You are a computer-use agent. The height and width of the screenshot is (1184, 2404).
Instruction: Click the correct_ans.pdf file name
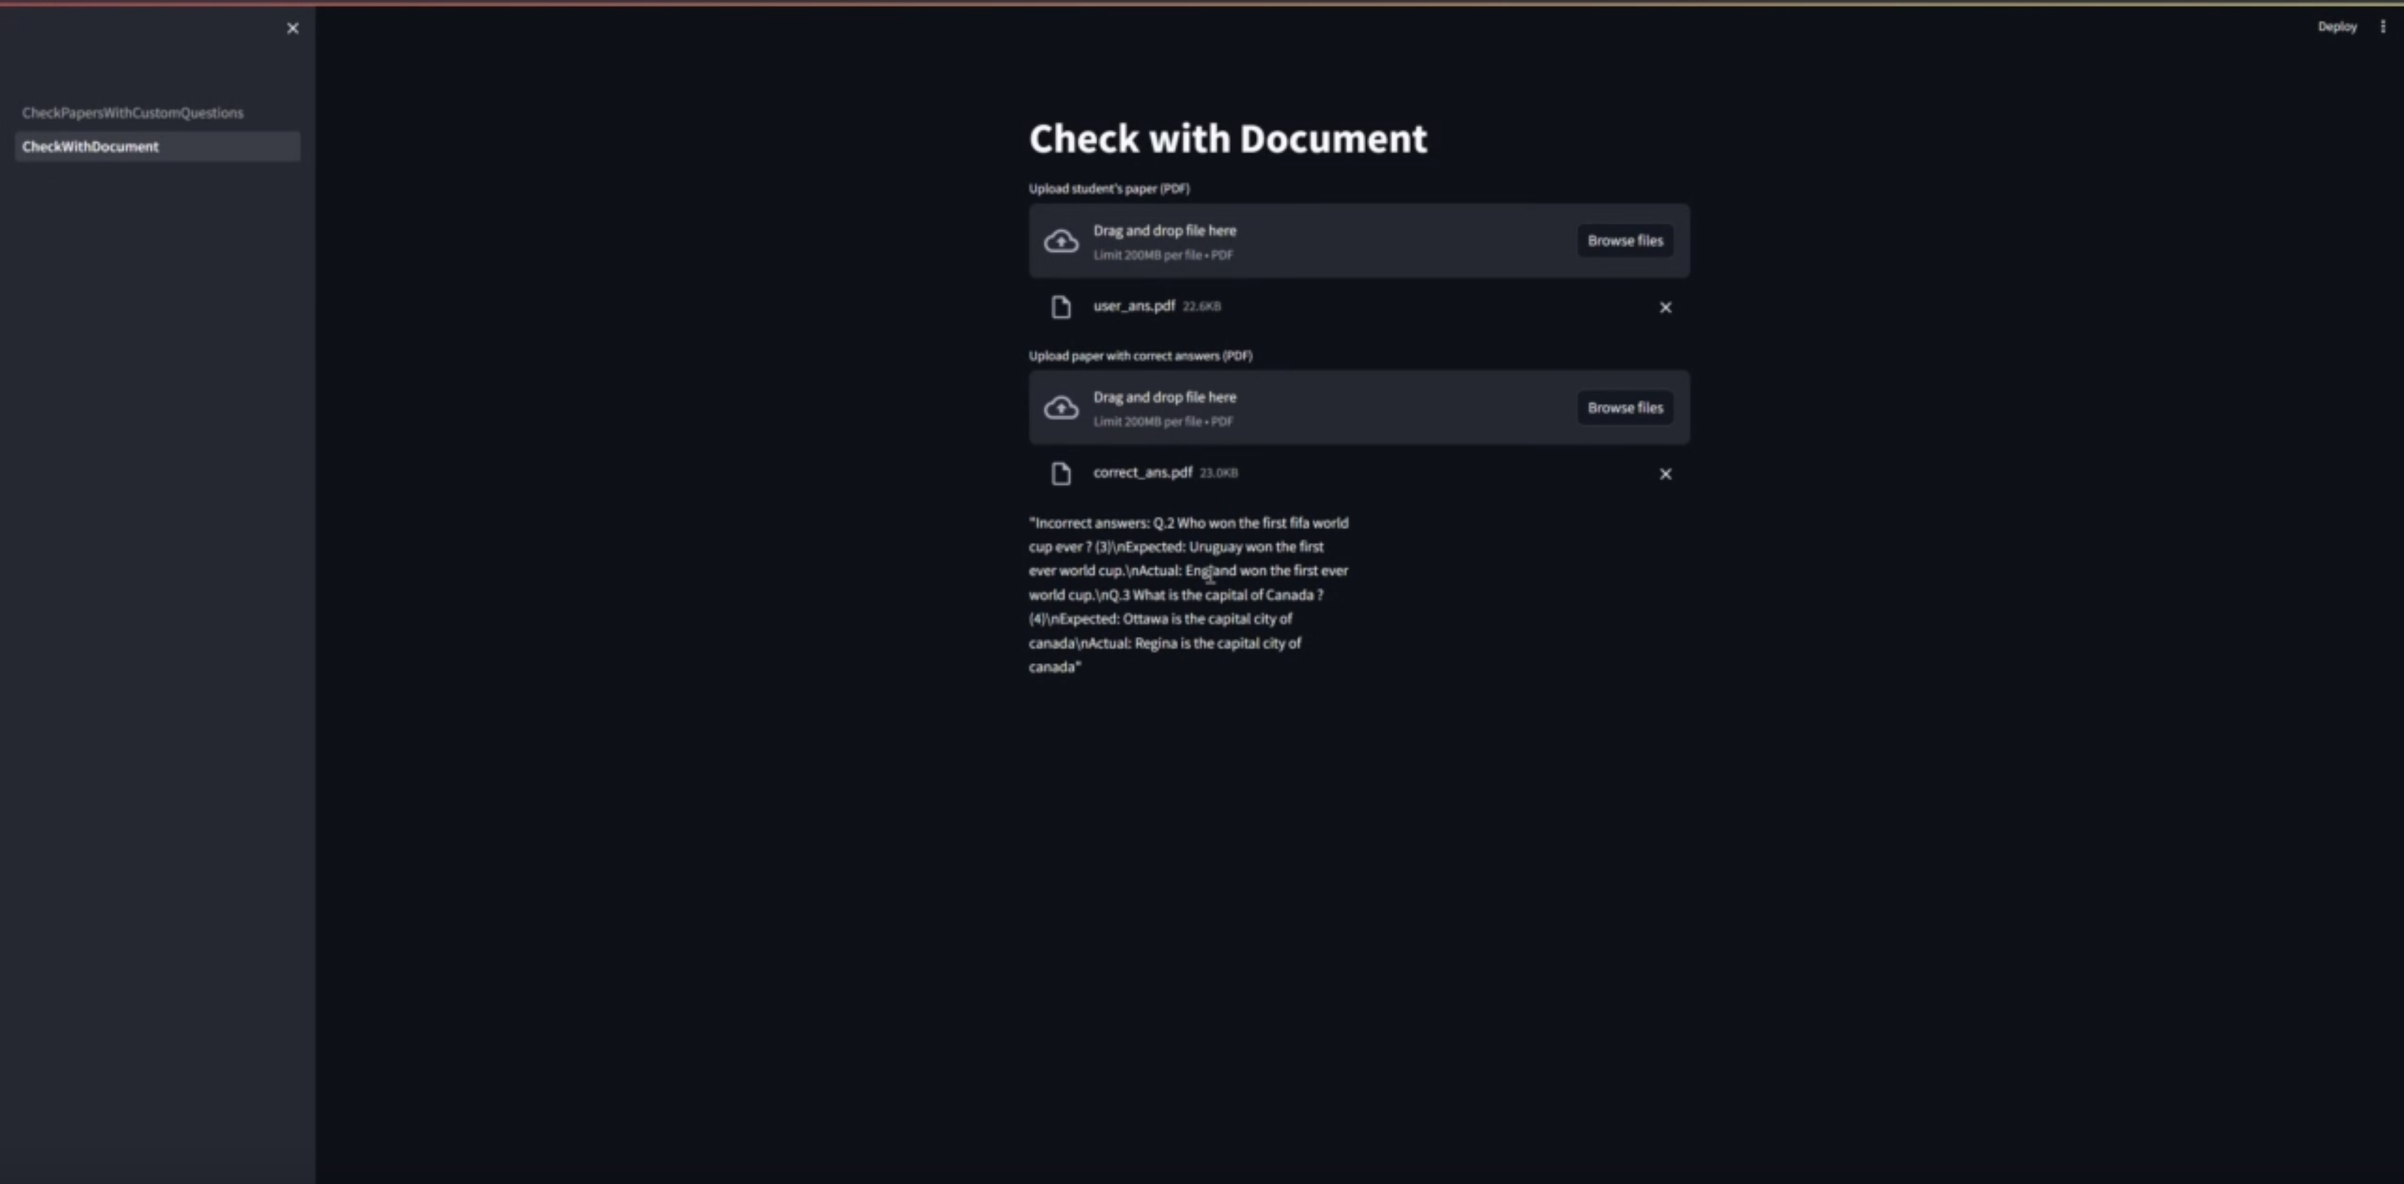(x=1143, y=472)
